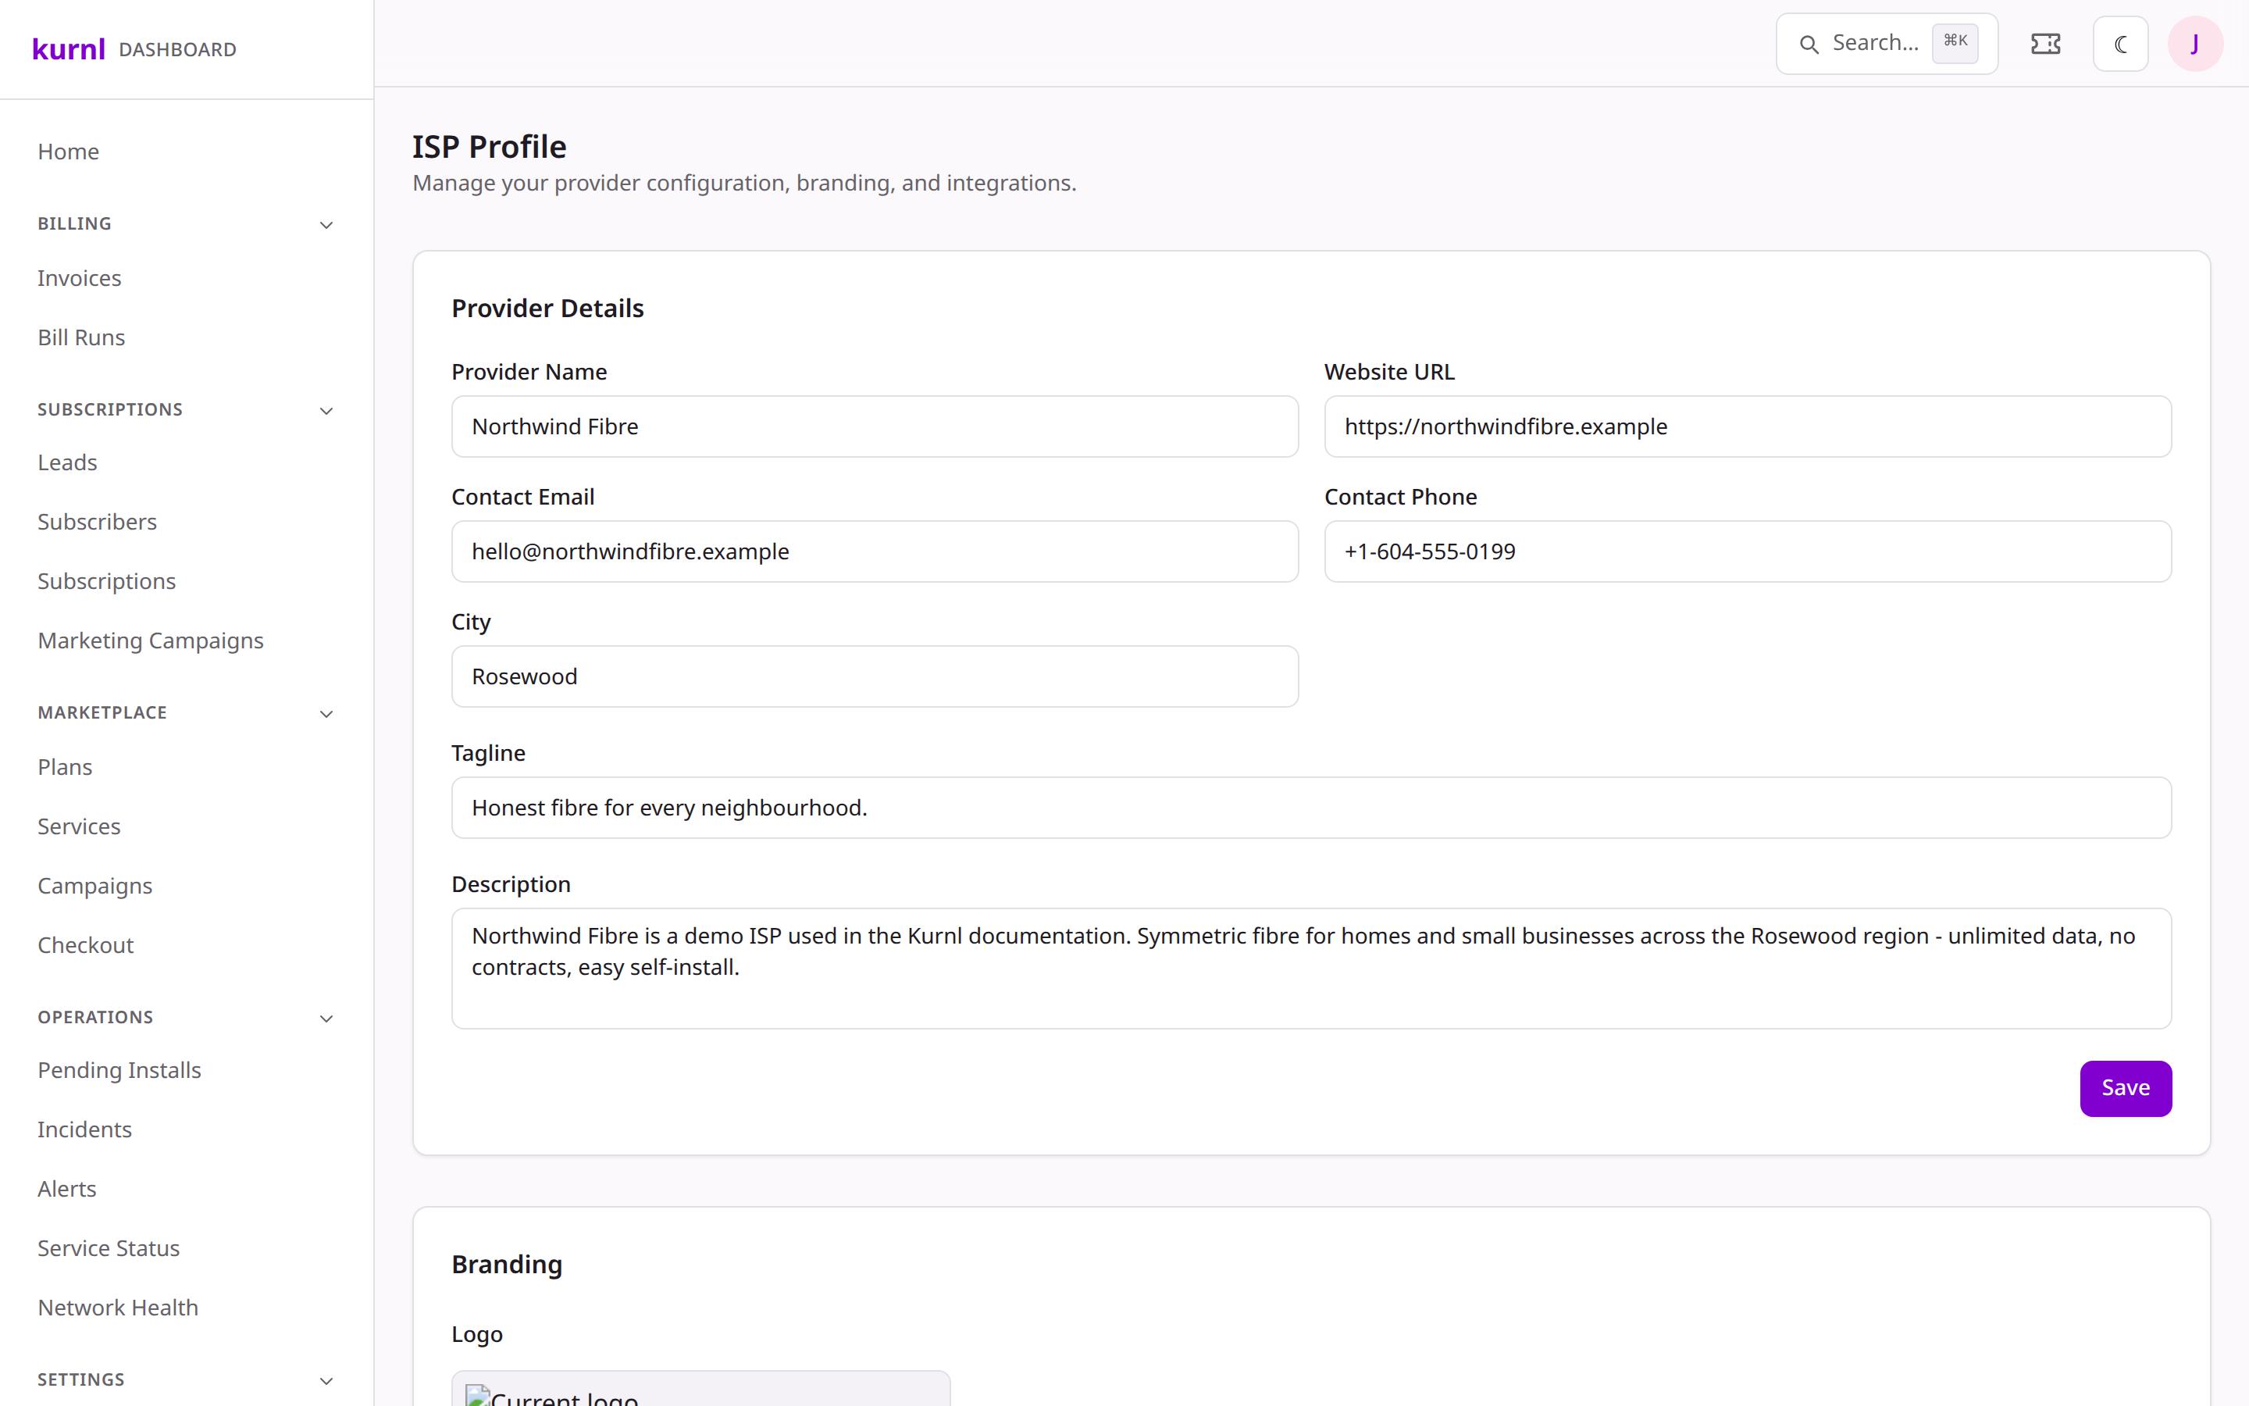Image resolution: width=2249 pixels, height=1406 pixels.
Task: Open Services page
Action: (x=79, y=826)
